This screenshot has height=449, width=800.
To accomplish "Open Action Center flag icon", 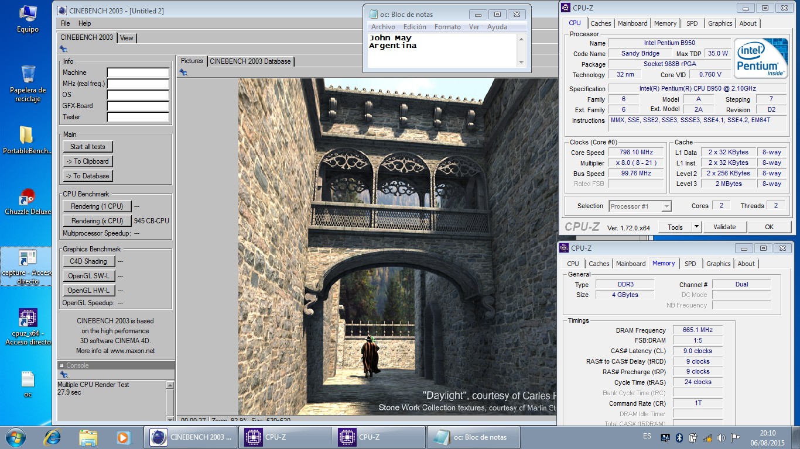I will click(734, 437).
